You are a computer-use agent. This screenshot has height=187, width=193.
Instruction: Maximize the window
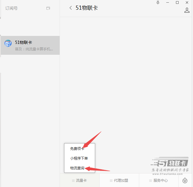coord(177,3)
